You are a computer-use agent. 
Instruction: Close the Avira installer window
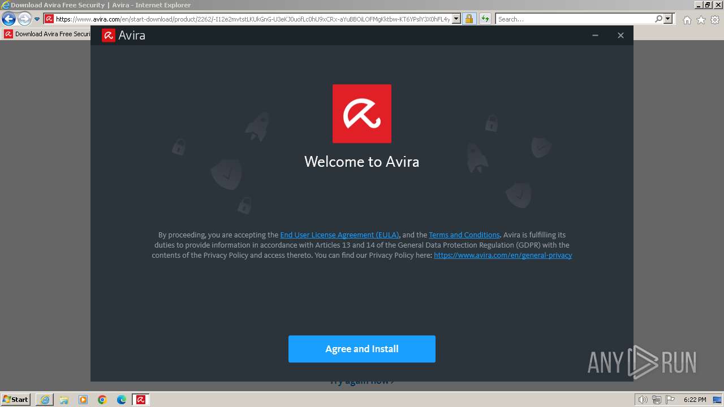point(620,35)
